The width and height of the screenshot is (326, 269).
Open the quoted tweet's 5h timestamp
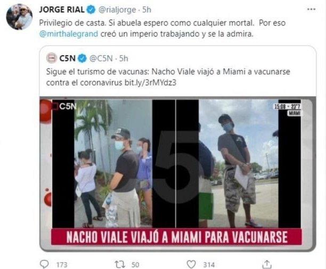tap(124, 58)
